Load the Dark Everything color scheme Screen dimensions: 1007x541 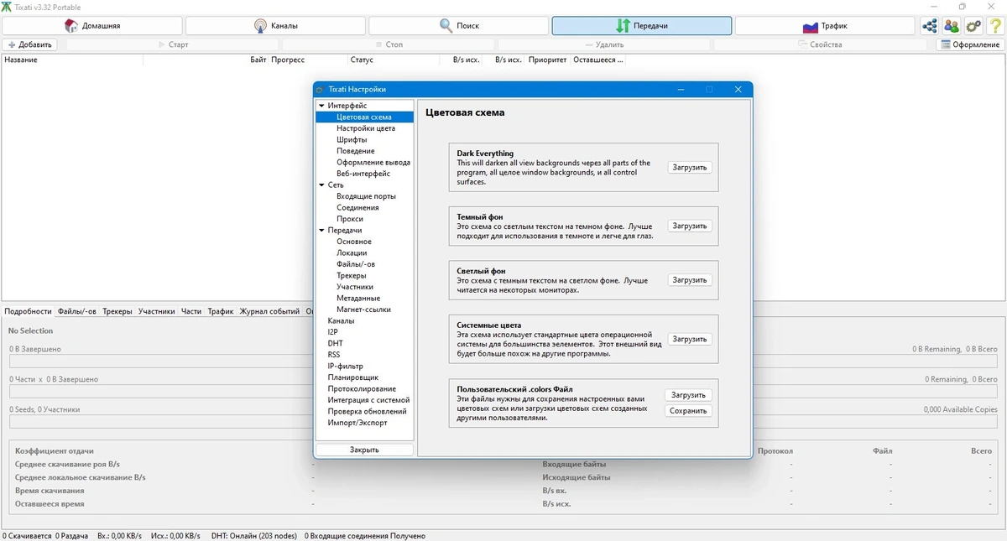(x=690, y=167)
